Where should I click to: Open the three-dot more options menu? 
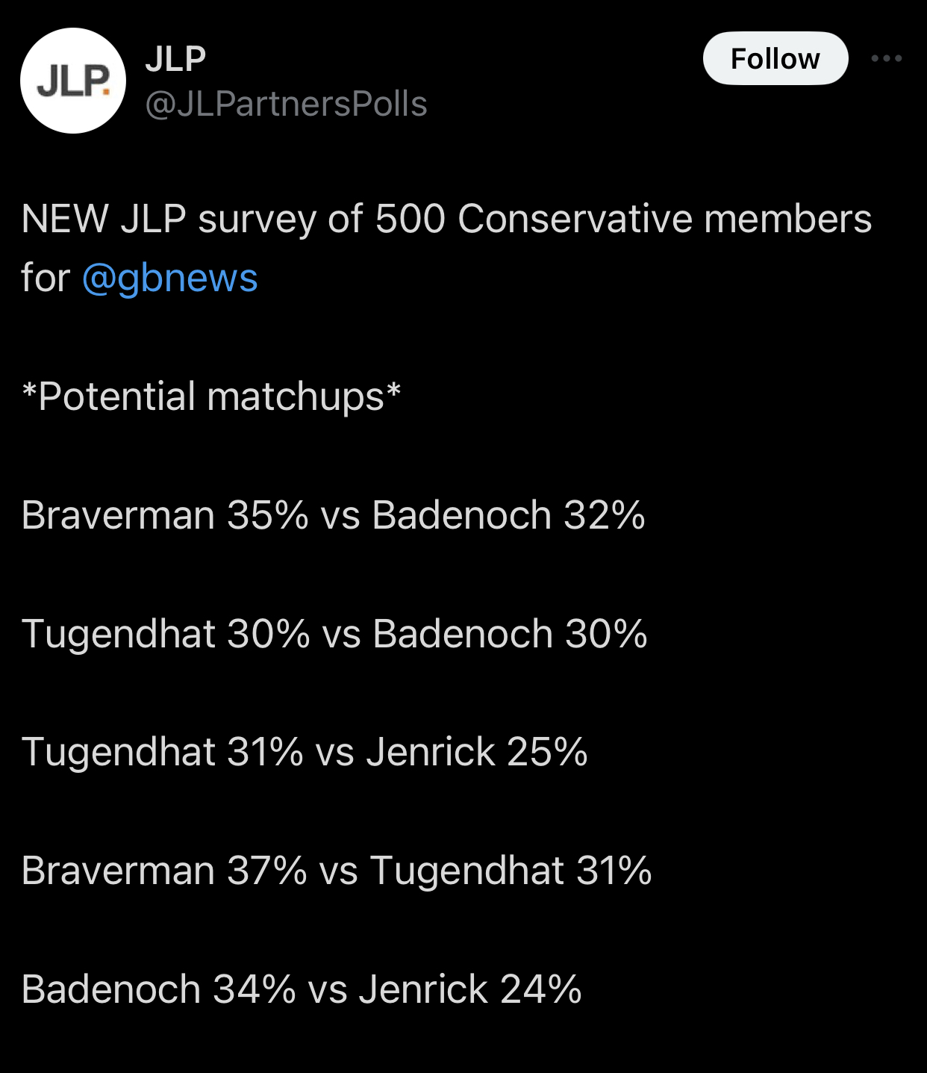click(x=886, y=58)
